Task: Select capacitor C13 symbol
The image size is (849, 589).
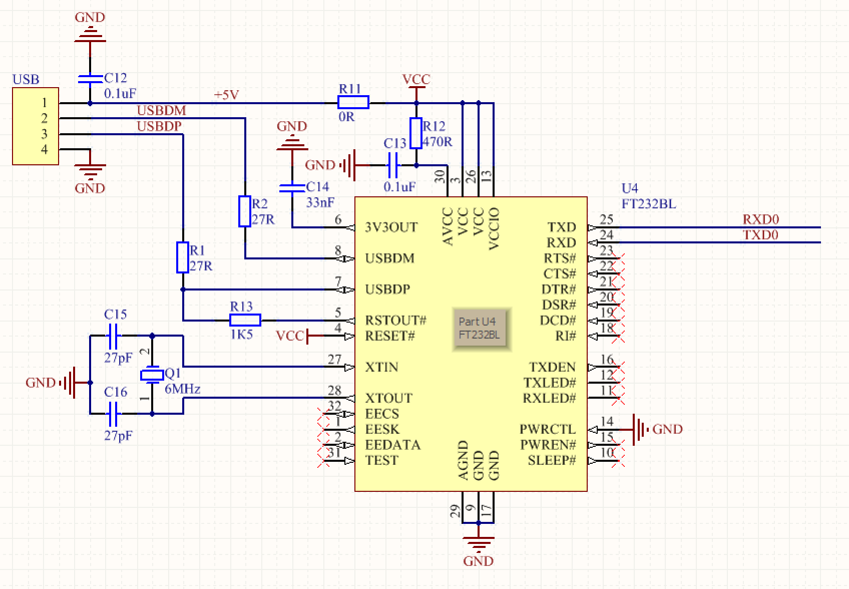Action: point(394,165)
